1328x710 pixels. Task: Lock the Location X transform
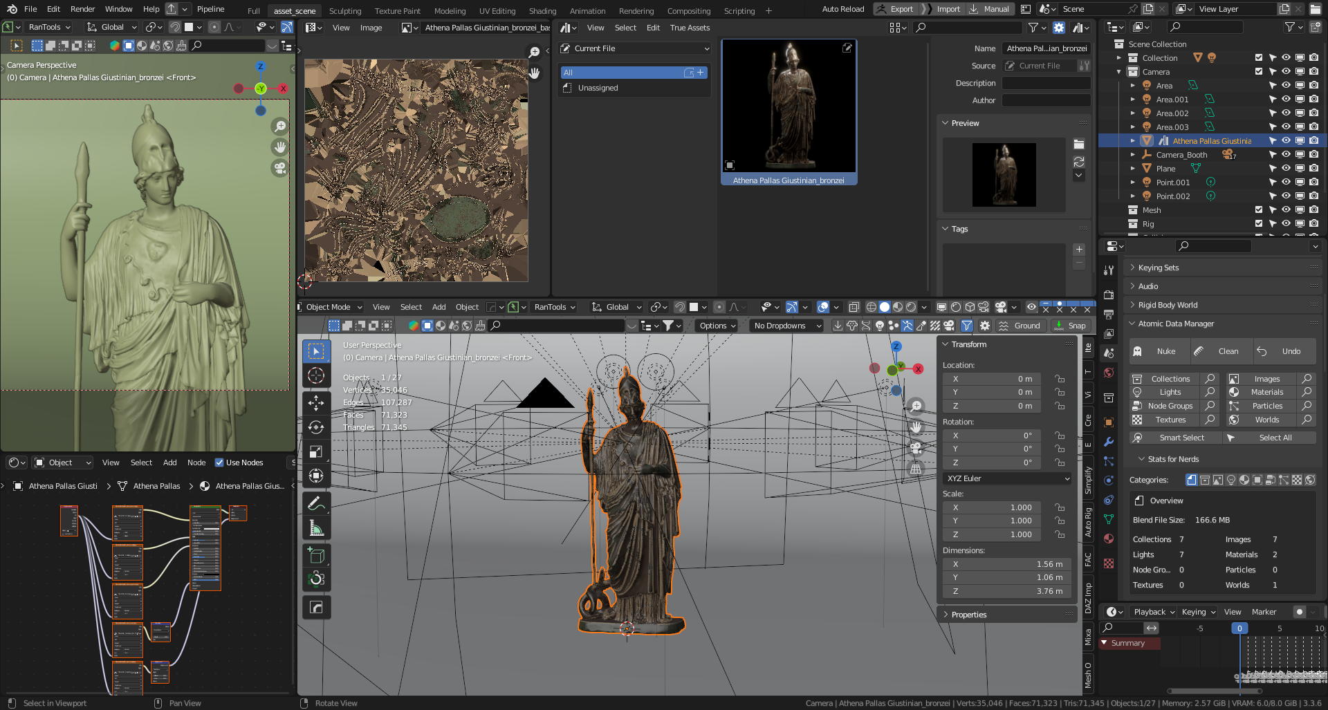1060,379
